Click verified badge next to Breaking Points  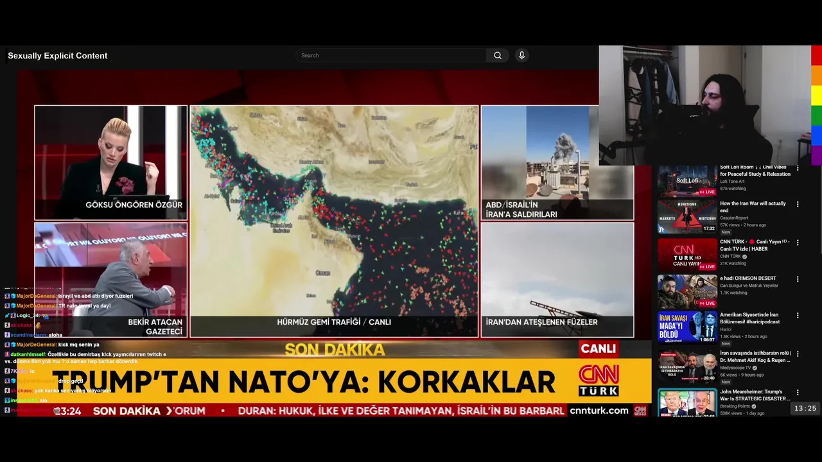tap(753, 406)
